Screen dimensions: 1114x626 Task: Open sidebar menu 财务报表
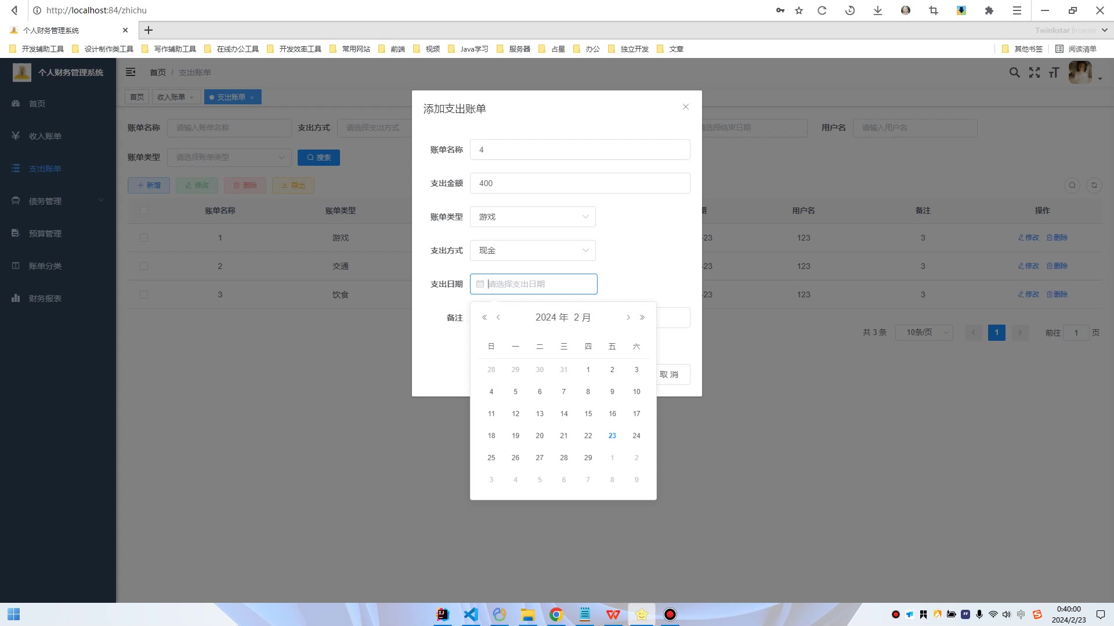click(x=58, y=299)
